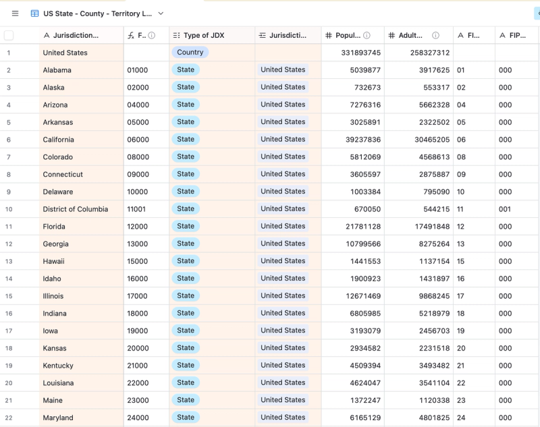Viewport: 540px width, 427px height.
Task: Select adult population 30465205 for California
Action: [418, 140]
